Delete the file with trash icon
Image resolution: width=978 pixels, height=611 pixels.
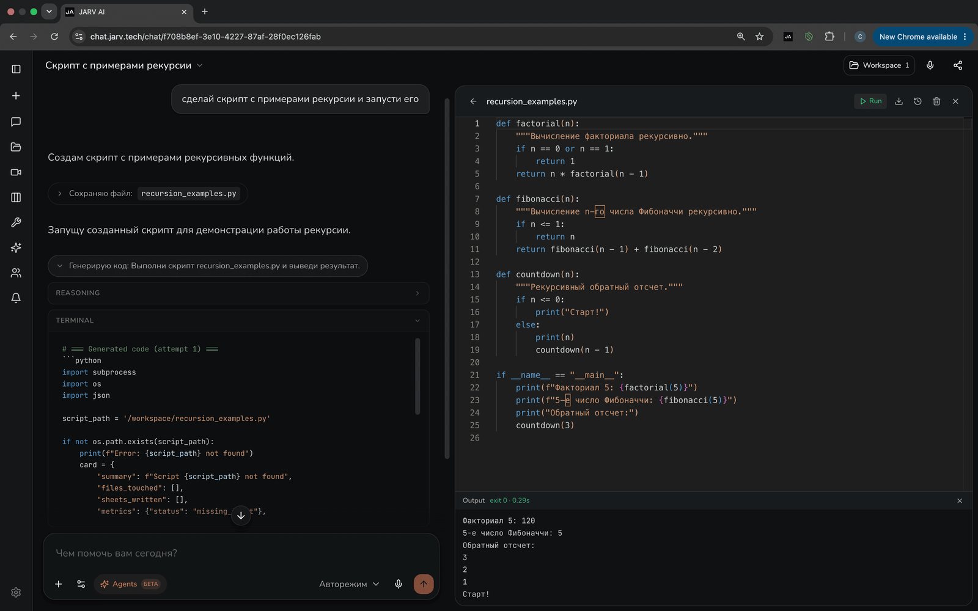pos(936,101)
